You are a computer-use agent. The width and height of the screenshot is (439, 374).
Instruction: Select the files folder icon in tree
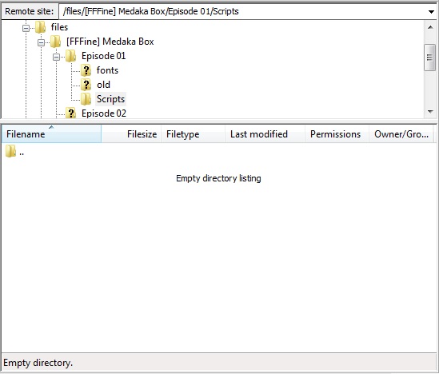tap(40, 27)
